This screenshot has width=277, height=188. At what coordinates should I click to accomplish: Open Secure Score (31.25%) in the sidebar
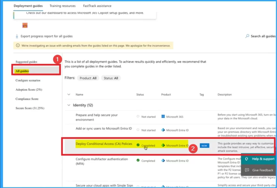(30, 108)
